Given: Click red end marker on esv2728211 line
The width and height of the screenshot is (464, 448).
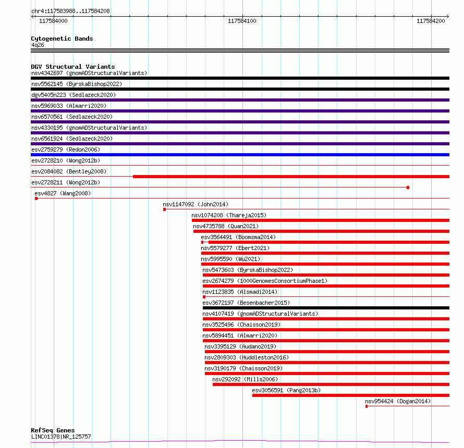Looking at the screenshot, I should tap(408, 188).
